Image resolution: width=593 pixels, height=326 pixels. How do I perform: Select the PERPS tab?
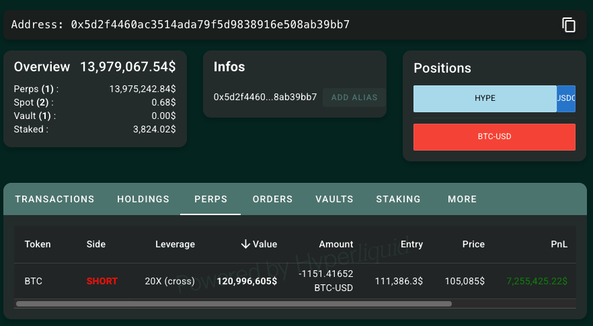[210, 200]
